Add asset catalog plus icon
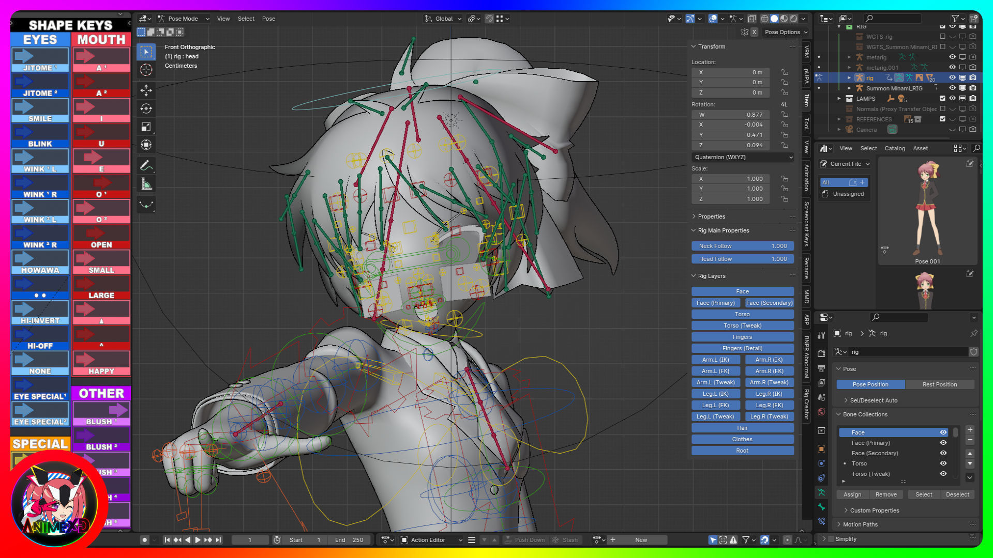 [x=862, y=182]
